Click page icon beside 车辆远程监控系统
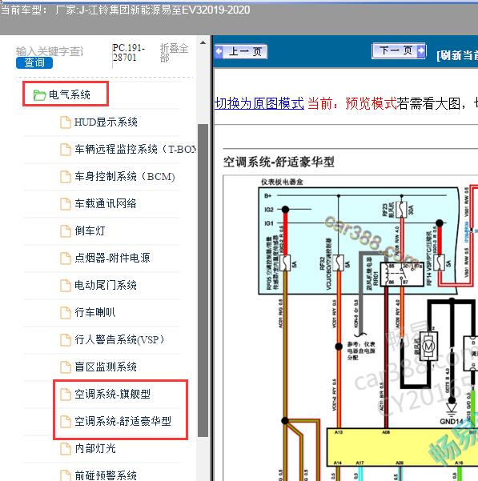The height and width of the screenshot is (481, 478). coord(66,150)
